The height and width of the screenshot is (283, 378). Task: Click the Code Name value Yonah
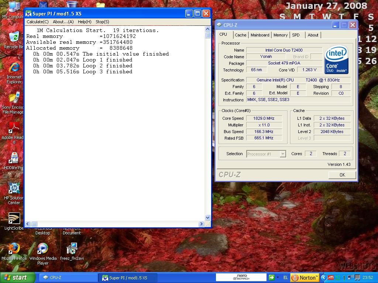click(266, 56)
